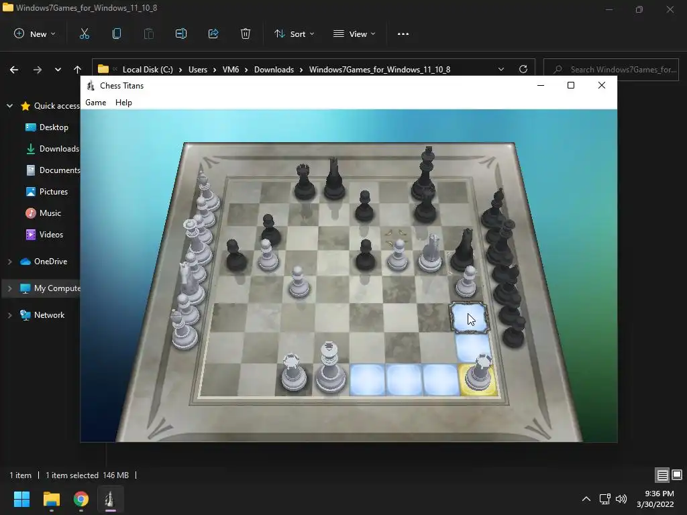Screen dimensions: 687x515
Task: Open Desktop in the sidebar
Action: [47, 127]
